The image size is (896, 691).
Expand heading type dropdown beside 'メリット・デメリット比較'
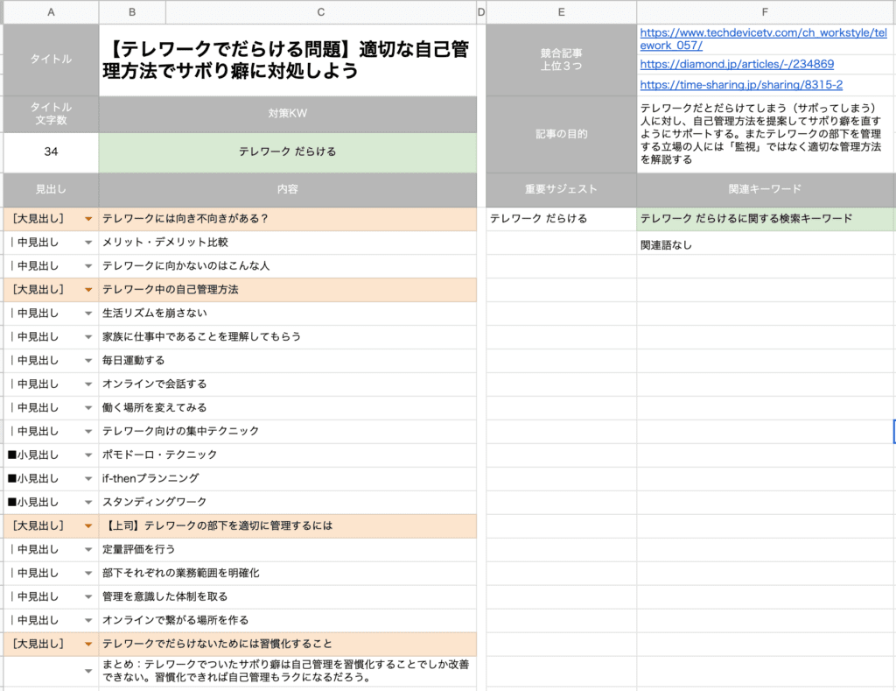click(x=87, y=243)
